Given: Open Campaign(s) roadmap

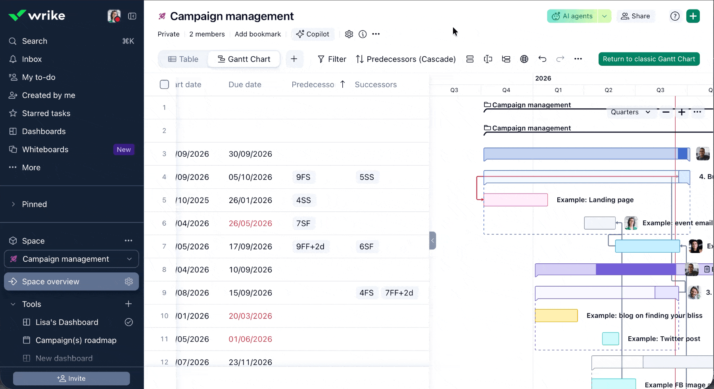Looking at the screenshot, I should click(76, 340).
